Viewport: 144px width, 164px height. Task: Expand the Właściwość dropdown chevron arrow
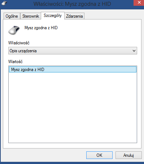134,51
